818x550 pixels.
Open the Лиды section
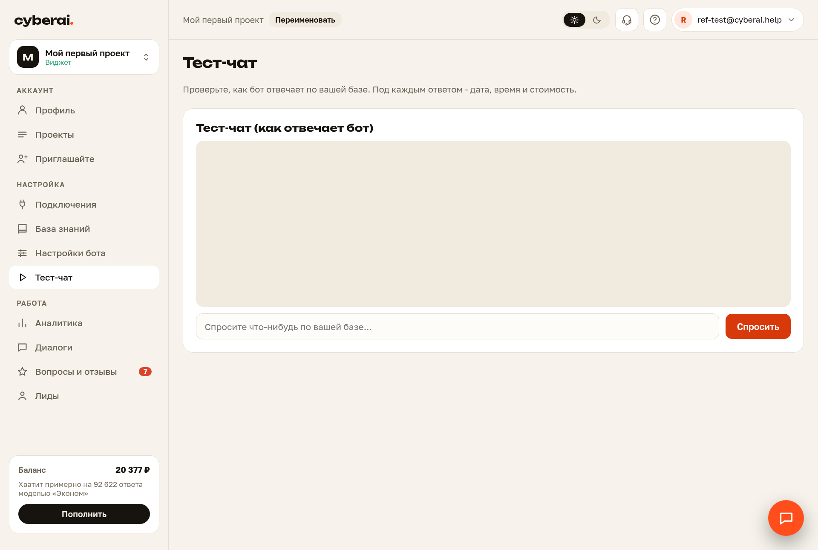[x=84, y=396]
